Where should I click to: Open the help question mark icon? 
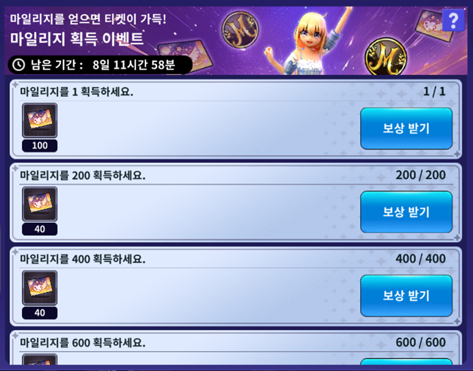click(x=453, y=20)
